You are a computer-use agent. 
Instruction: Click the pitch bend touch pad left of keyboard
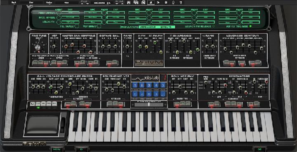pyautogui.click(x=42, y=124)
